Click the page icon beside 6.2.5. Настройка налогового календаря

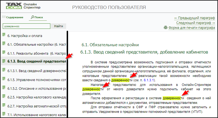[4, 96]
